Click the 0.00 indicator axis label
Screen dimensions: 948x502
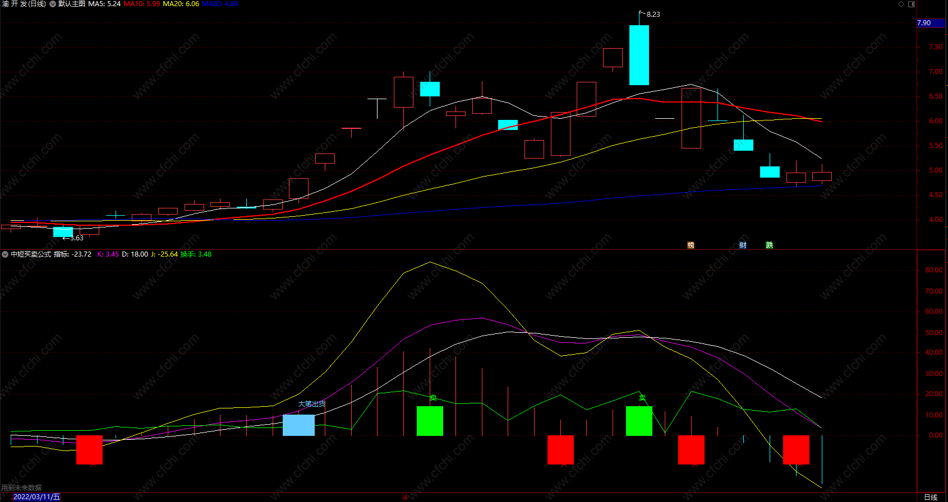936,435
